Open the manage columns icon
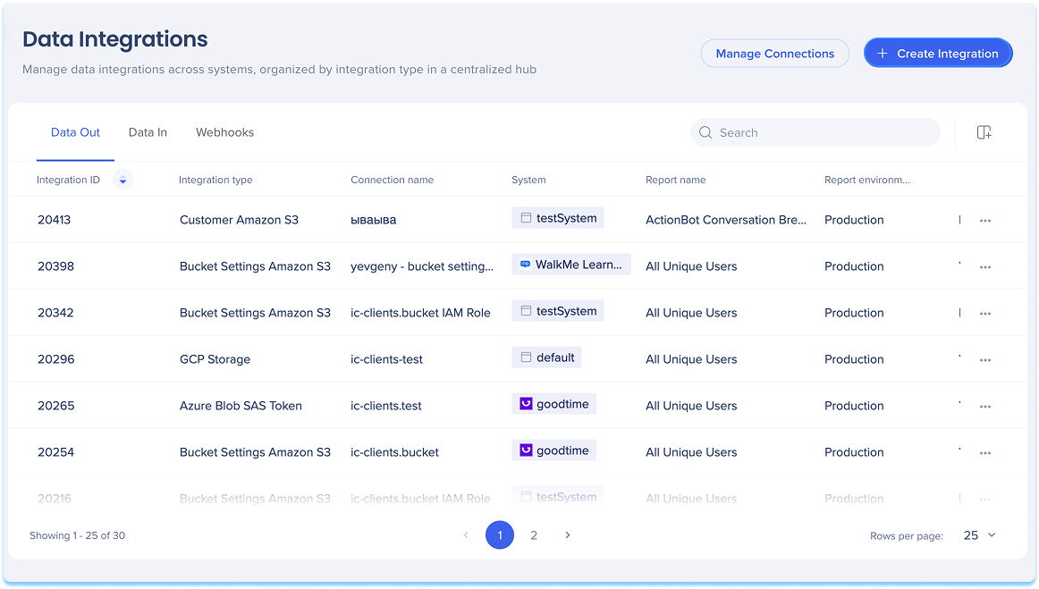This screenshot has height=589, width=1039. (x=984, y=132)
